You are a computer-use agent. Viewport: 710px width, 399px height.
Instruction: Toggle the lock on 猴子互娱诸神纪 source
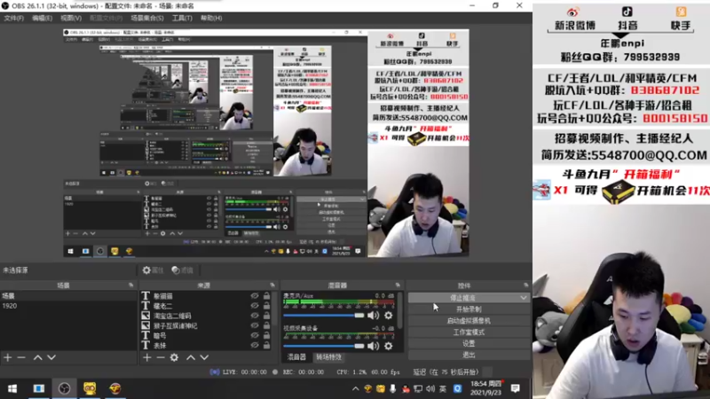(x=267, y=325)
